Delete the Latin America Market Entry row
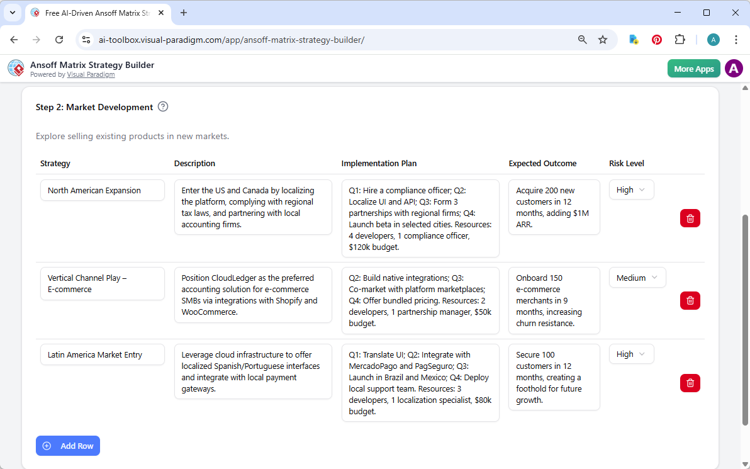Image resolution: width=750 pixels, height=469 pixels. tap(690, 383)
